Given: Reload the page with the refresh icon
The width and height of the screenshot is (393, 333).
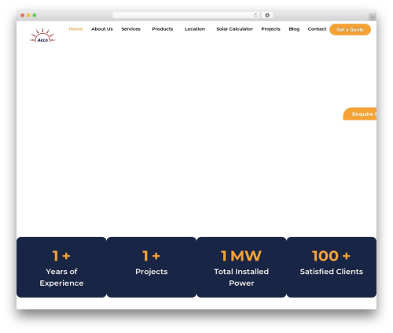Looking at the screenshot, I should (x=255, y=15).
